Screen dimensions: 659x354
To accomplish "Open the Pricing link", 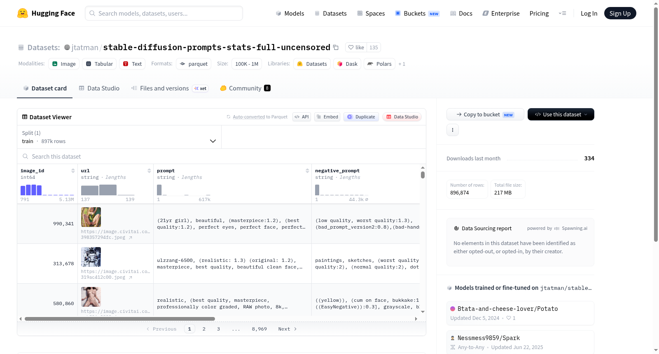I will [539, 14].
